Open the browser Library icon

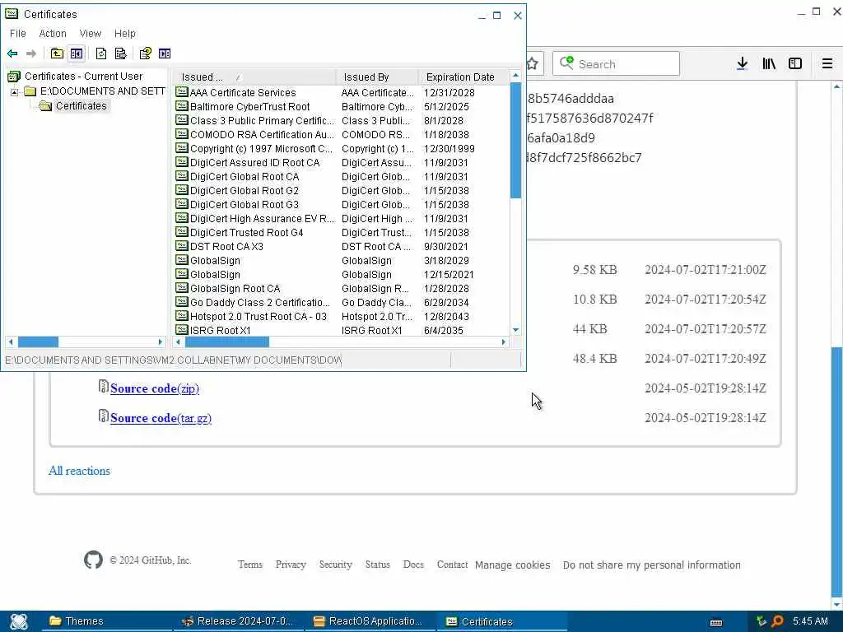769,63
